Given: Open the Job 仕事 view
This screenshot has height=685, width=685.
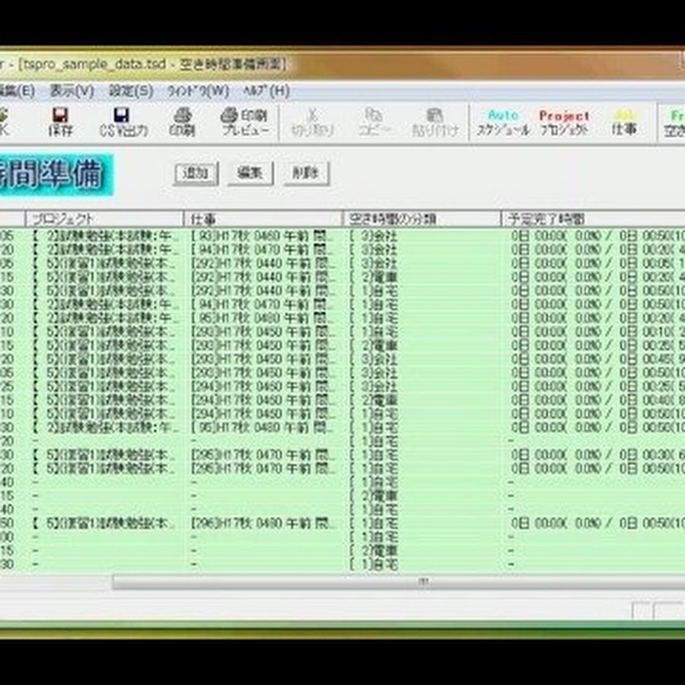Looking at the screenshot, I should pyautogui.click(x=624, y=121).
